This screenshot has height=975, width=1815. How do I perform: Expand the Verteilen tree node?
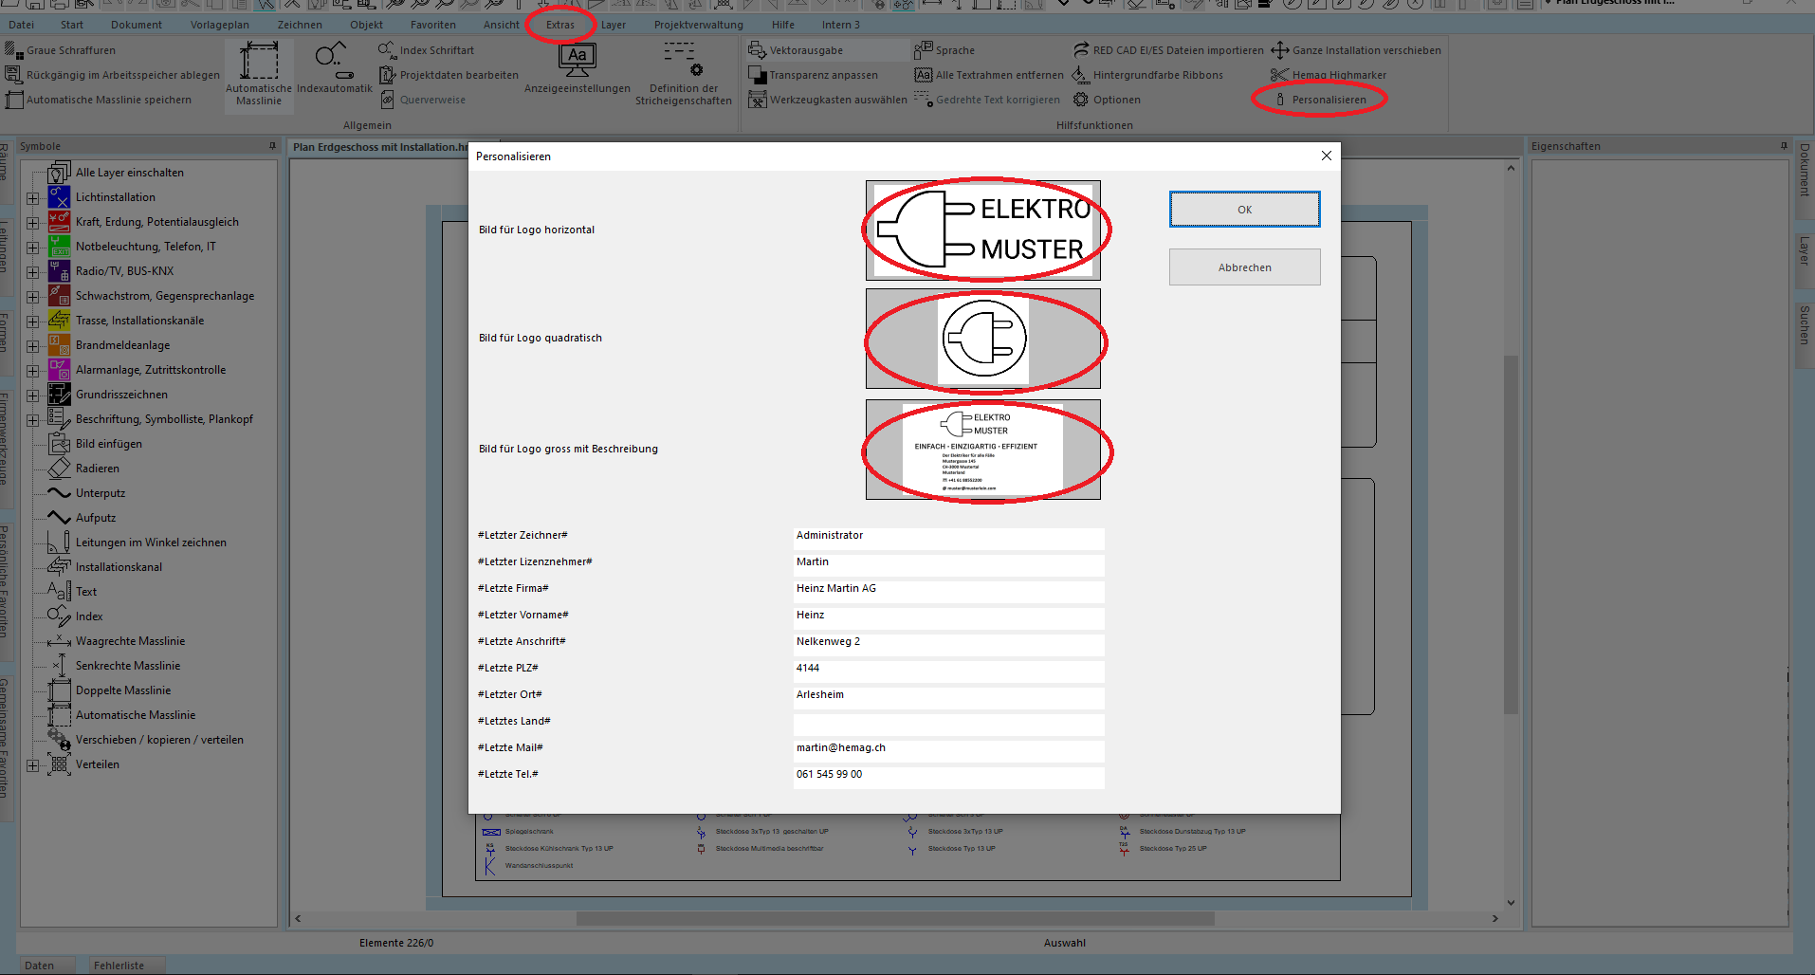(x=33, y=765)
